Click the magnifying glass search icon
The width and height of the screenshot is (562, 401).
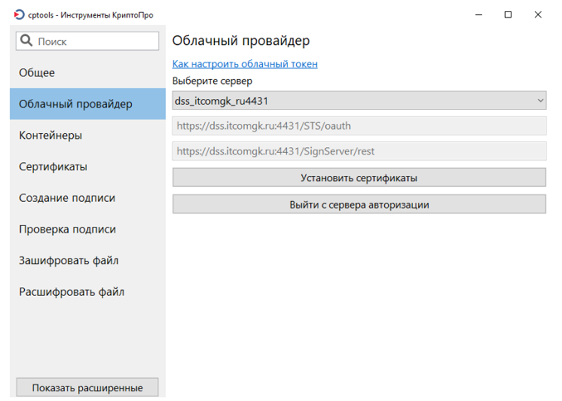point(27,41)
